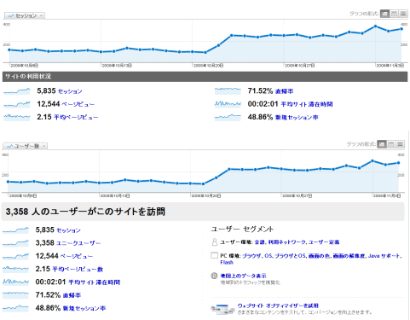Open the セッション metric dropdown above the top graph
The width and height of the screenshot is (410, 320).
point(25,15)
